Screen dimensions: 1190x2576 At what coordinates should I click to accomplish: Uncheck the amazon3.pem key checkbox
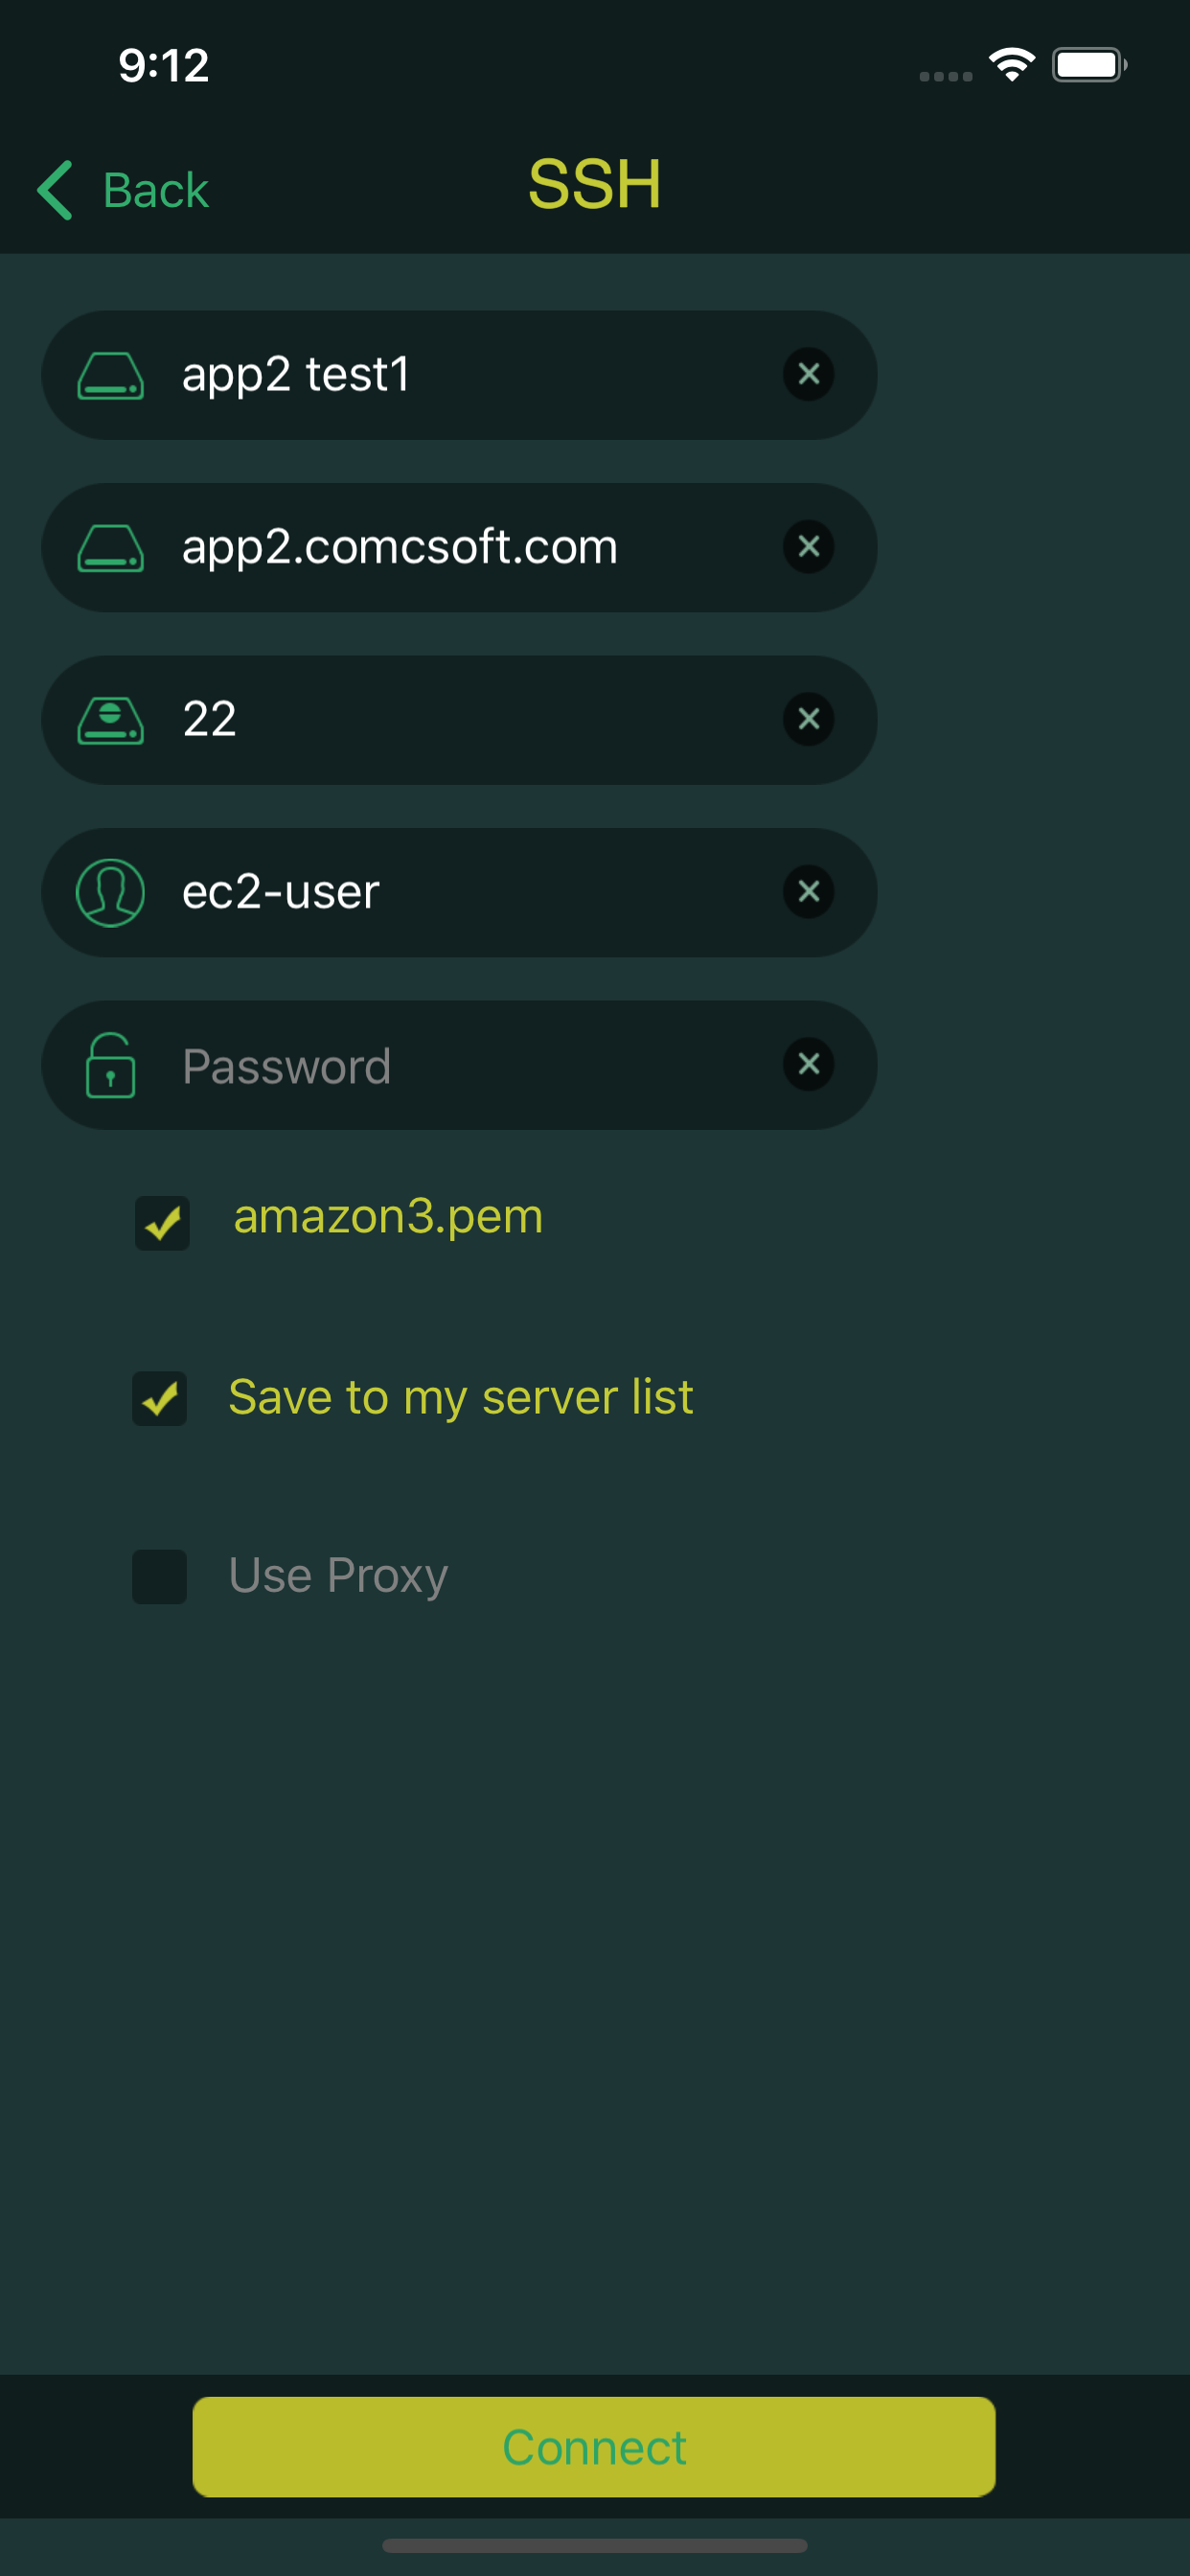(x=161, y=1222)
